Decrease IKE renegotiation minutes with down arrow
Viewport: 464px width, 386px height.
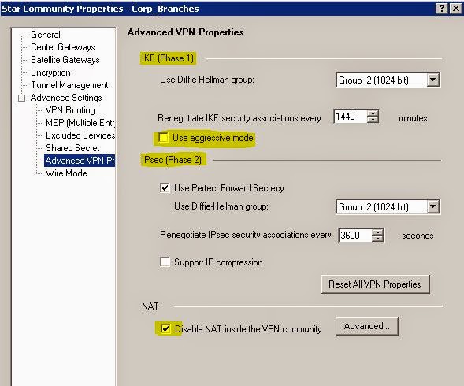373,120
